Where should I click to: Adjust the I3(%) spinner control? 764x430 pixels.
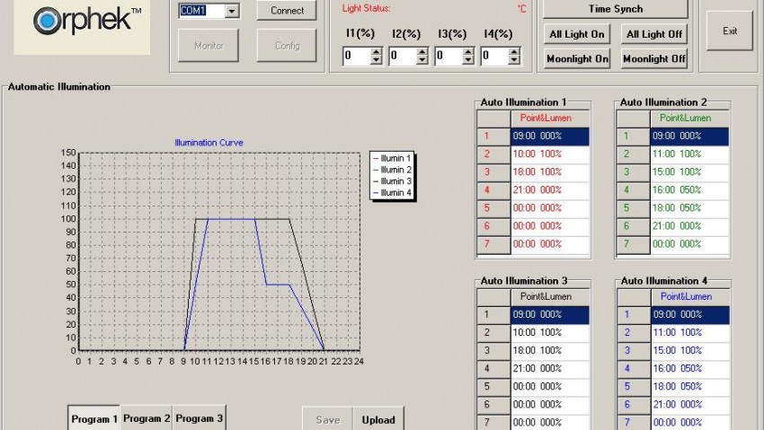[x=468, y=57]
